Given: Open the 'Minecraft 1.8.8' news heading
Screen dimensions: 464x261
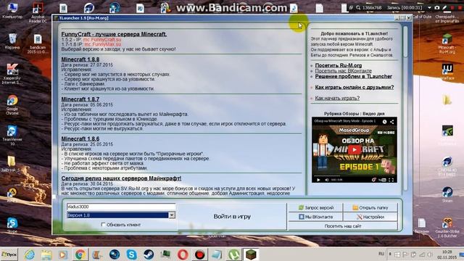Looking at the screenshot, I should pyautogui.click(x=80, y=59).
